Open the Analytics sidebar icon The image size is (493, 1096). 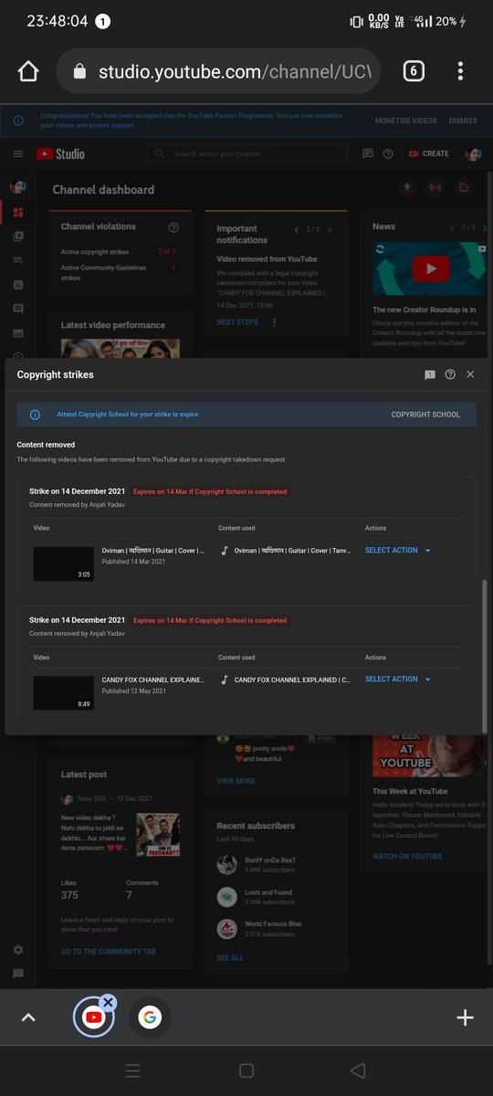18,284
